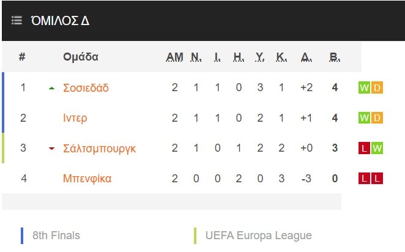Select Σοσιεδάδ's green W result badge

click(364, 87)
